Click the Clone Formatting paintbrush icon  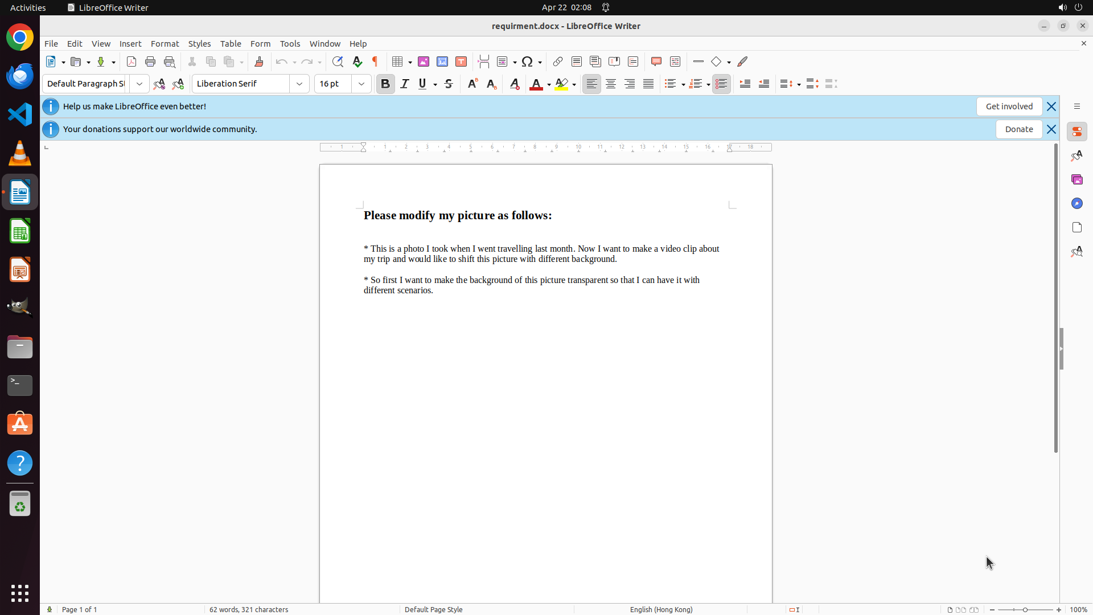click(259, 61)
